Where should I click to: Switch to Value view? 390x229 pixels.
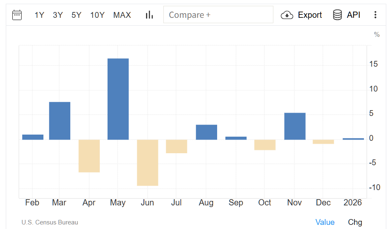pyautogui.click(x=325, y=222)
